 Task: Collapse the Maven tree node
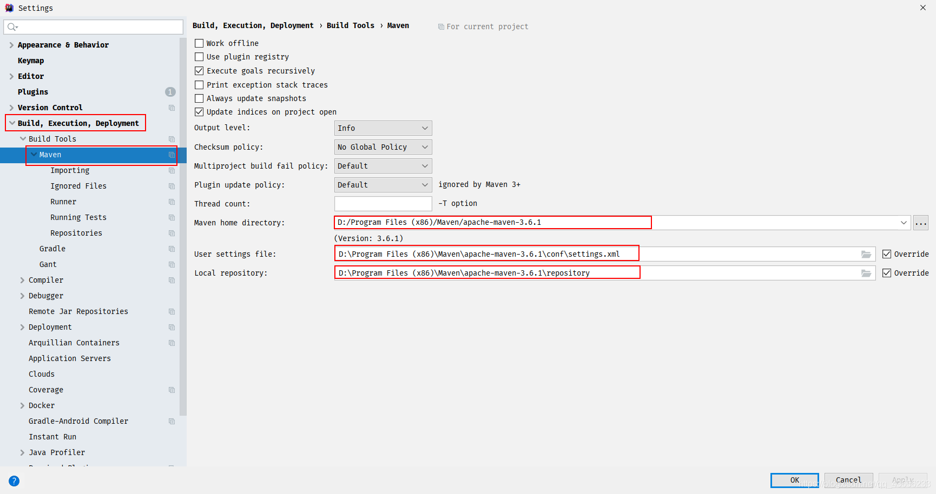[x=34, y=155]
